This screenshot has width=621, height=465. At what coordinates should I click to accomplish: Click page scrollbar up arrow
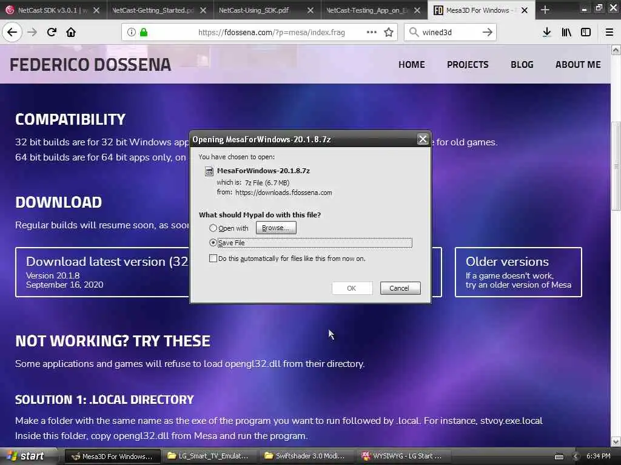coord(616,50)
